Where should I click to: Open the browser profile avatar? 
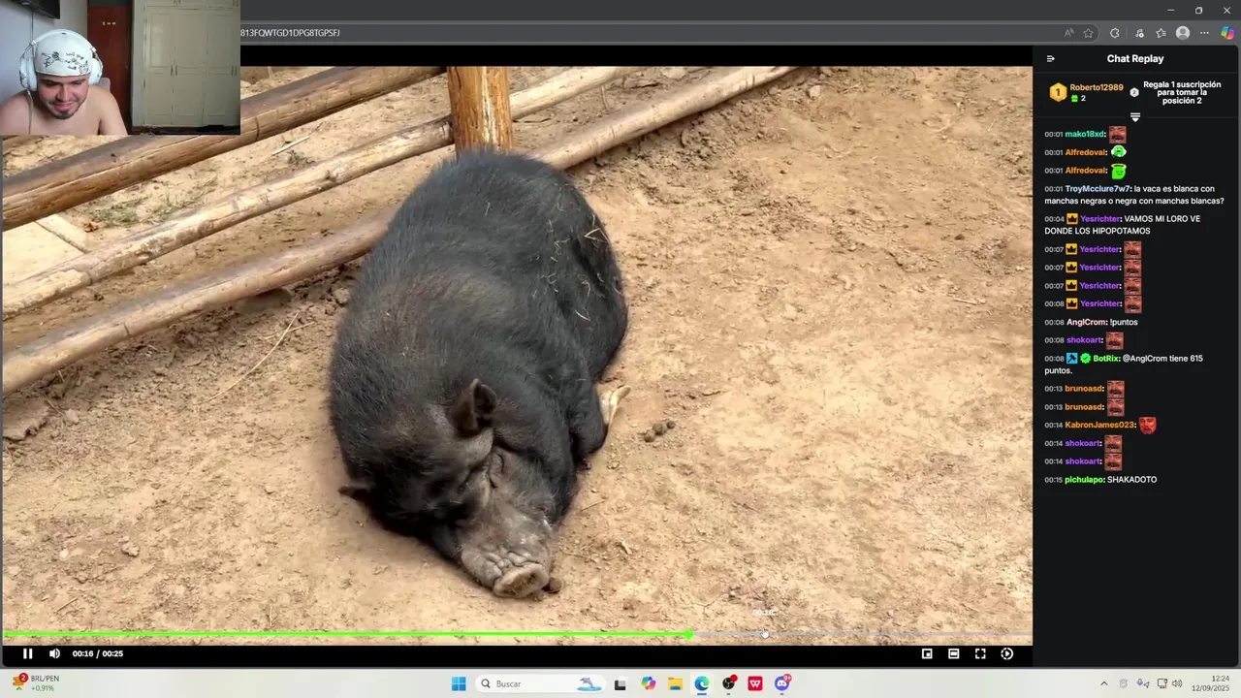pos(1183,33)
